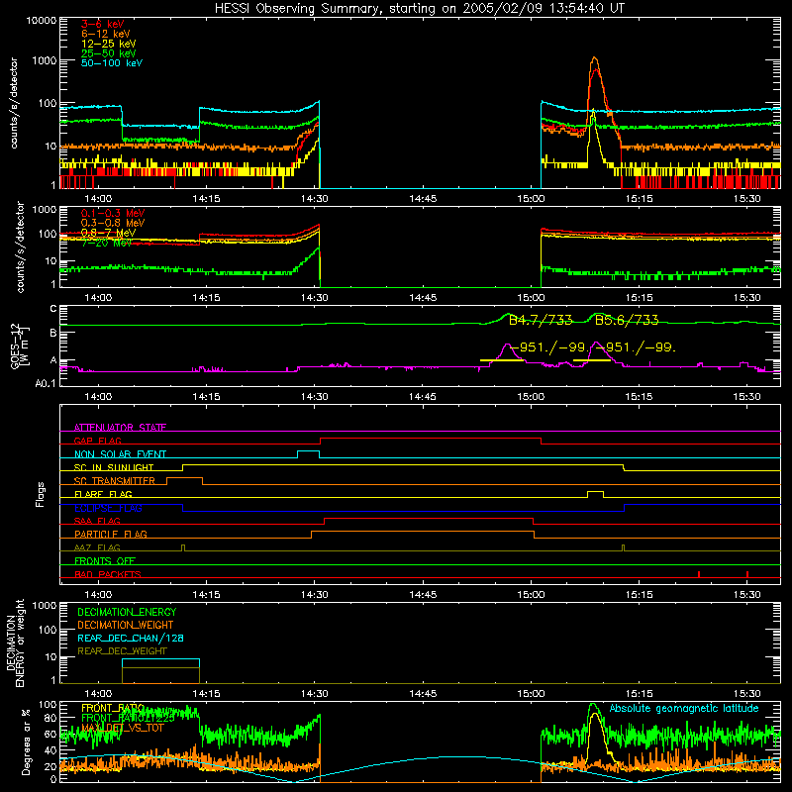Click the SC_IN_SUNLIGHT flag label
792x792 pixels.
click(x=114, y=467)
